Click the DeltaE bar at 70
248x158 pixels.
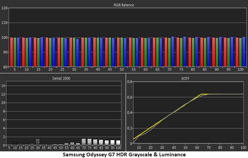tap(84, 142)
